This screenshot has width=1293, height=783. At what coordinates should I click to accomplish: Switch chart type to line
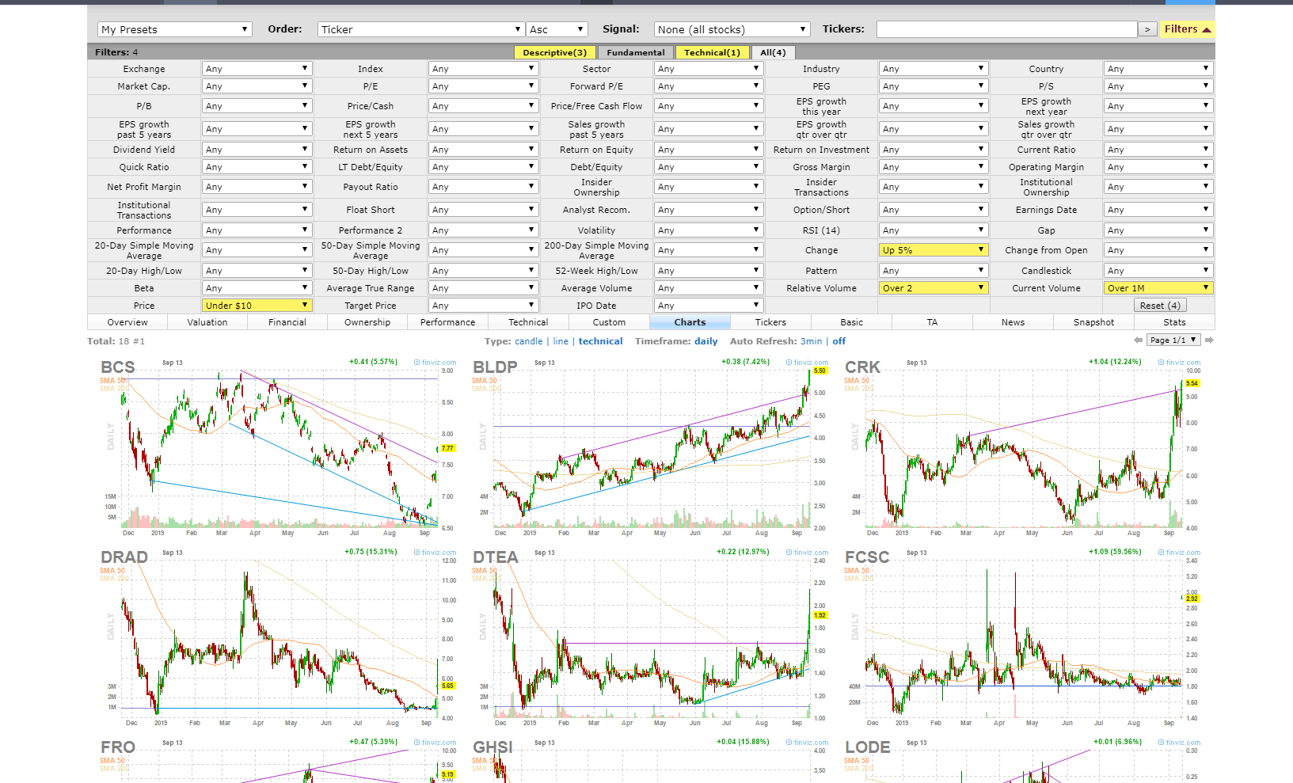pyautogui.click(x=561, y=341)
